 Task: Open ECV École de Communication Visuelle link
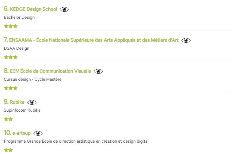pos(50,71)
